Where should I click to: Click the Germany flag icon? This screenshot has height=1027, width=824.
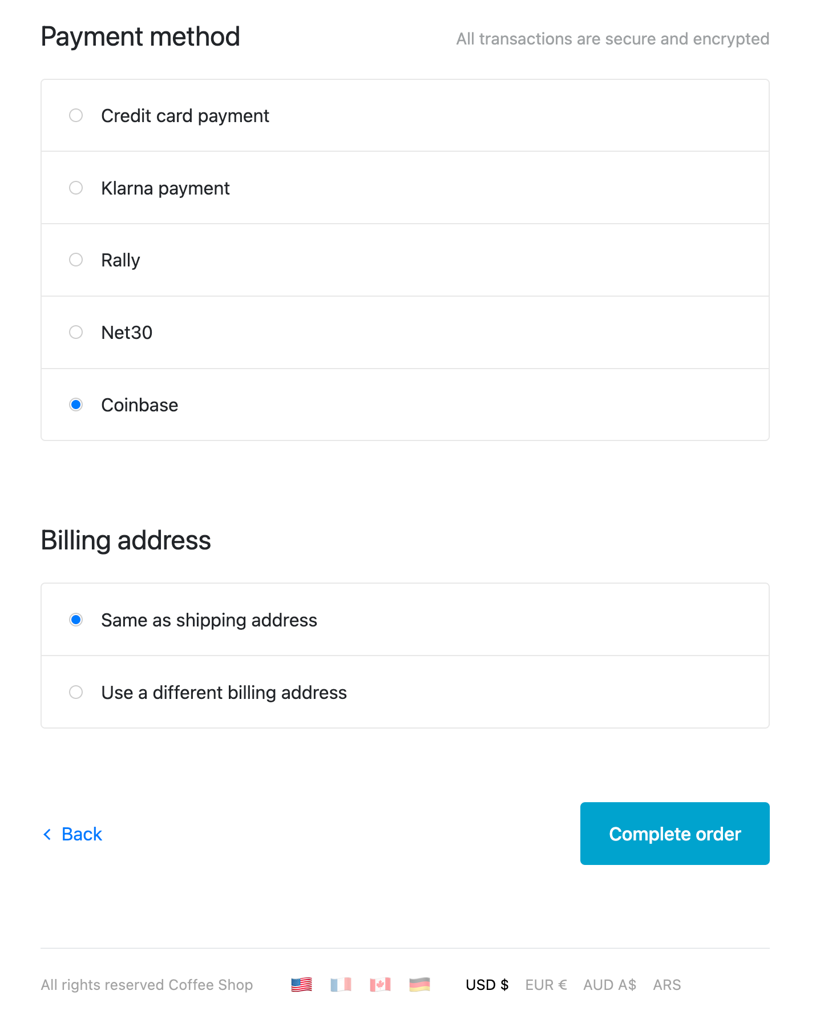click(x=419, y=985)
